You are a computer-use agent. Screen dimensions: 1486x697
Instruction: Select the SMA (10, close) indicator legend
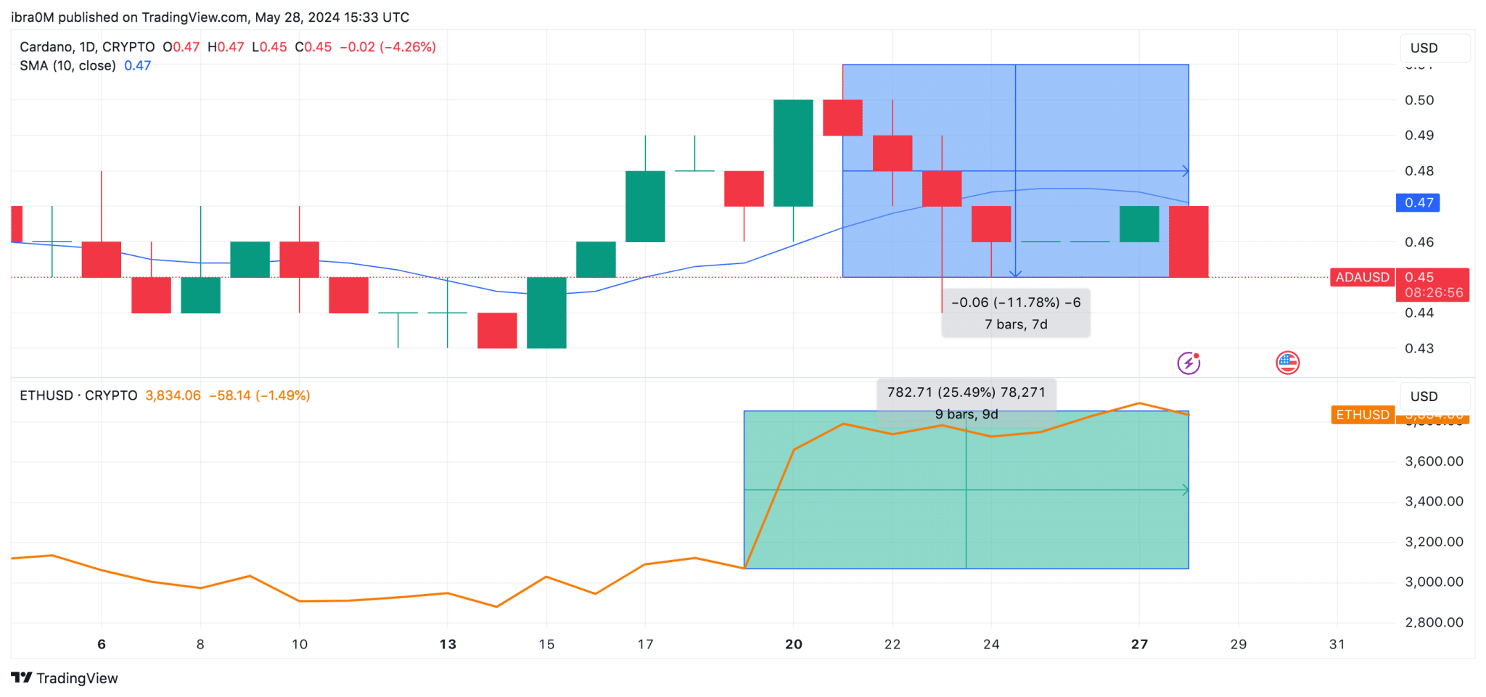click(67, 66)
